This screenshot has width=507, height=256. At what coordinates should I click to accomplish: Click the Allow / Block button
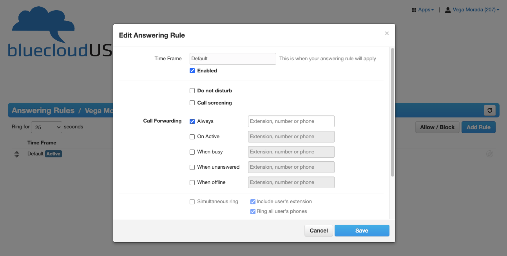coord(437,127)
